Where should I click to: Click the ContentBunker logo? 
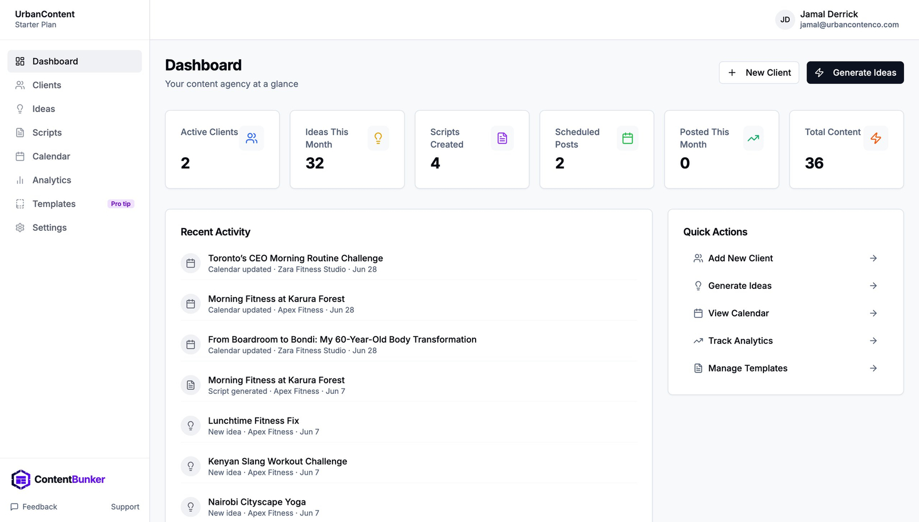(x=58, y=480)
